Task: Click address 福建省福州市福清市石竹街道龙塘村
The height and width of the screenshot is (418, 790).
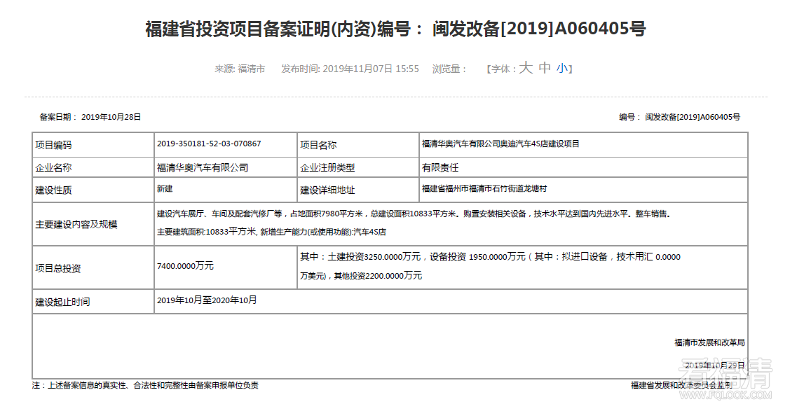Action: tap(484, 188)
